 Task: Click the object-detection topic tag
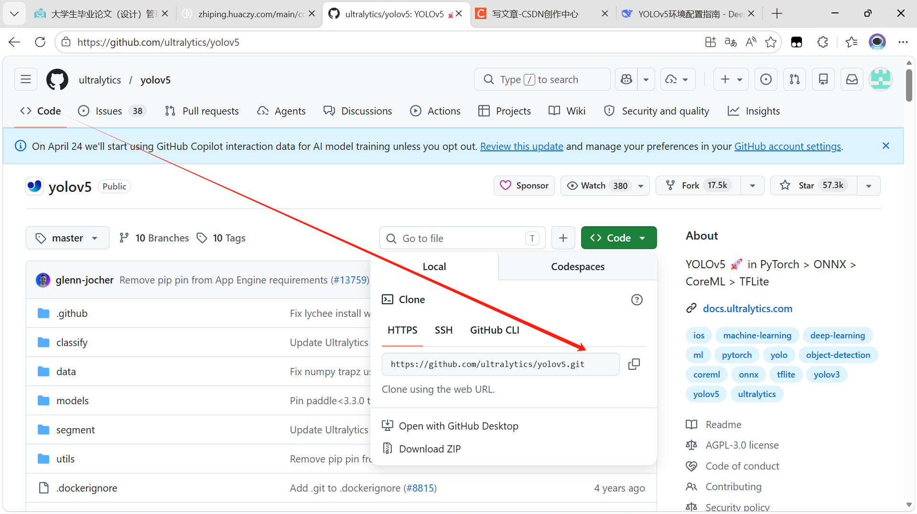point(838,355)
